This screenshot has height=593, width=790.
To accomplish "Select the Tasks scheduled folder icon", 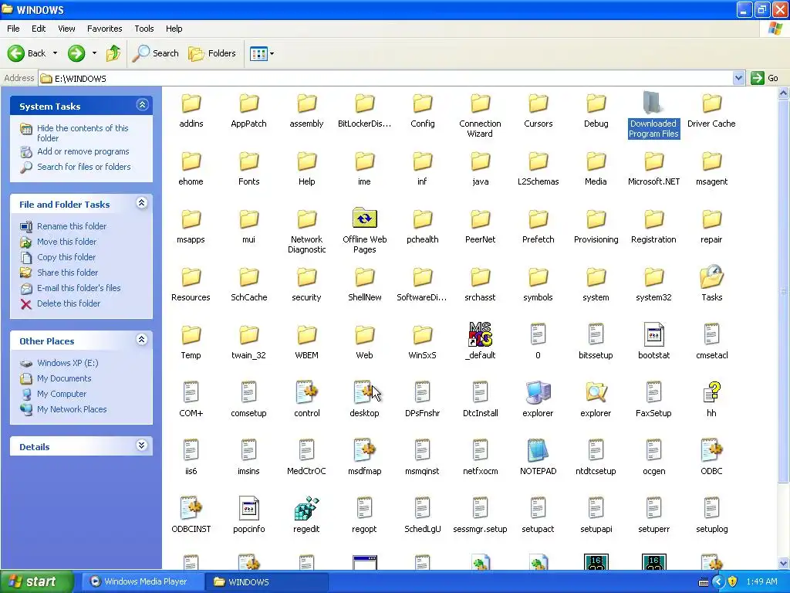I will [711, 276].
